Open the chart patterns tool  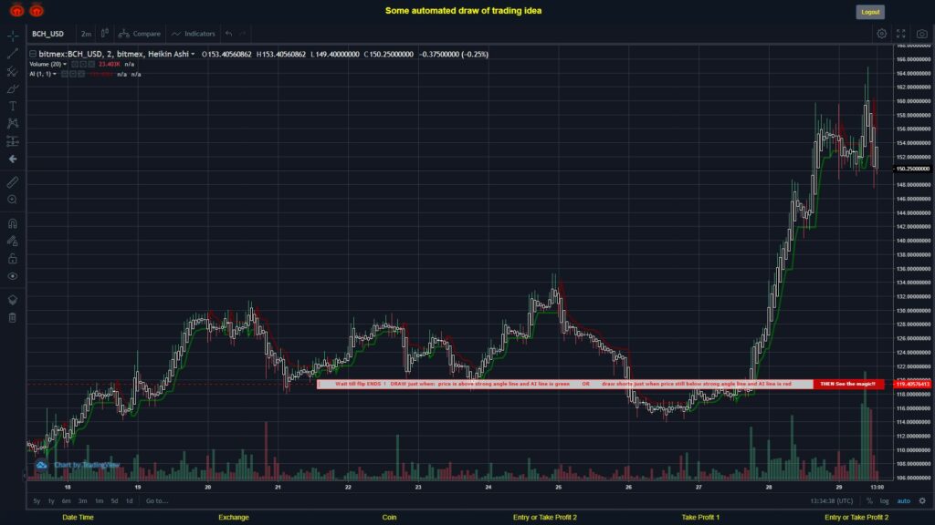(13, 123)
